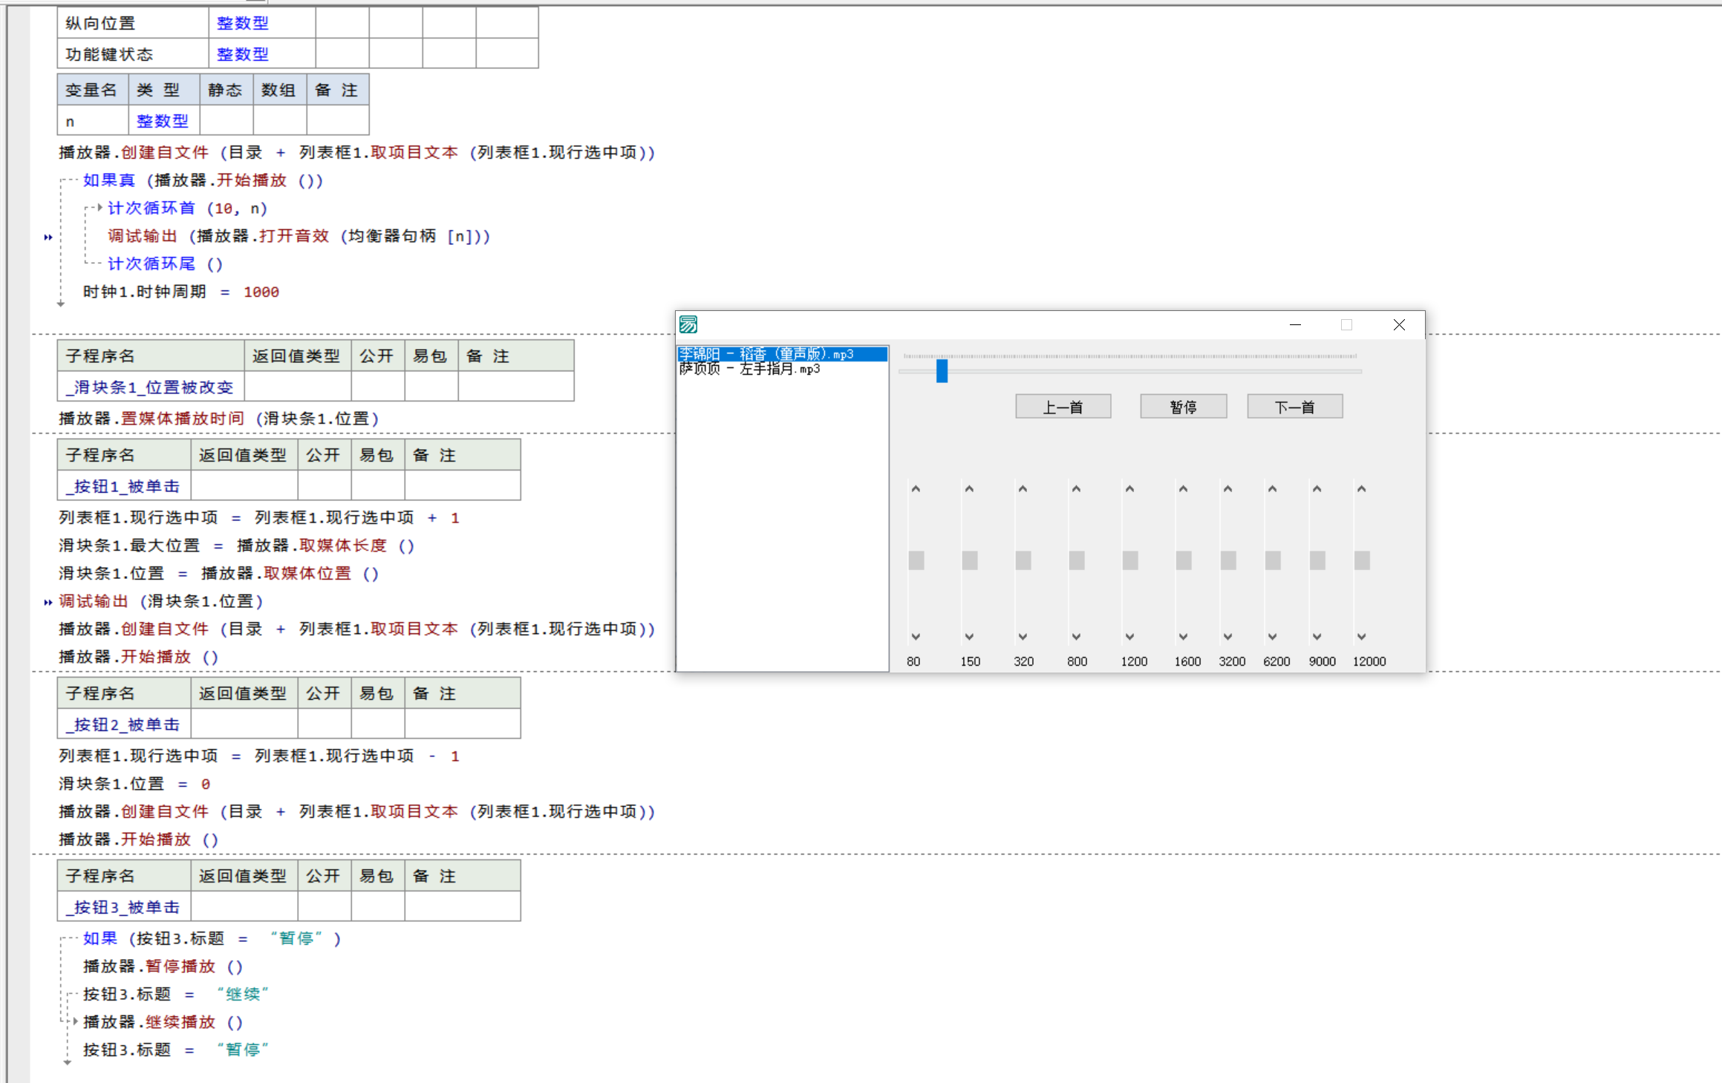Click code line 时钟1.时钟周期 = 1000
The width and height of the screenshot is (1722, 1083).
tap(181, 292)
